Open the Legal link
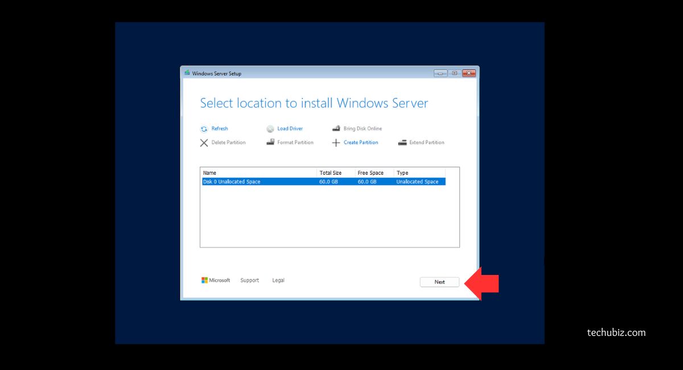 tap(278, 280)
